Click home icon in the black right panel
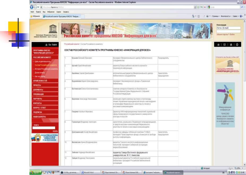This screenshot has width=246, height=175. [218, 45]
